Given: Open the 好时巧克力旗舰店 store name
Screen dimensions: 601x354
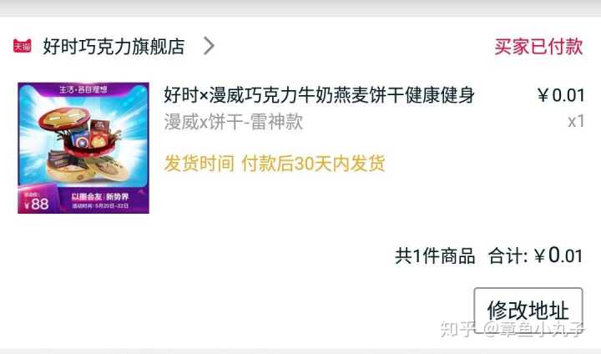Looking at the screenshot, I should [114, 47].
